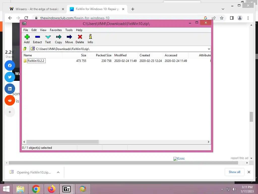The width and height of the screenshot is (258, 194).
Task: Open the Favorites menu
Action: (56, 30)
